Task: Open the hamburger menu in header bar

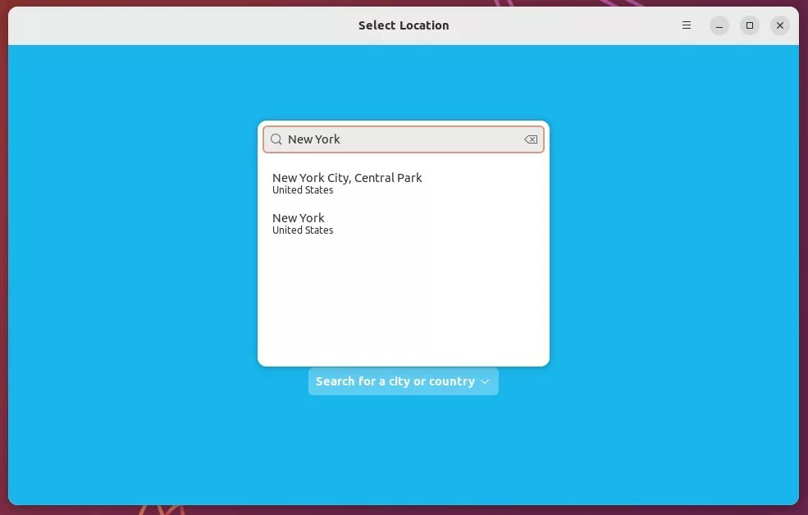Action: point(687,25)
